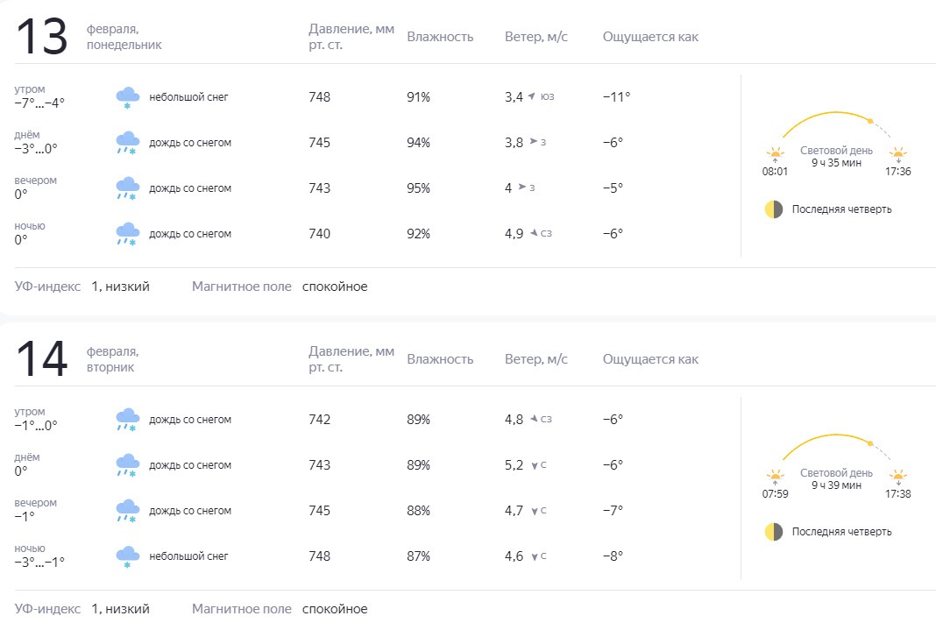
Task: Click sleet icon for Feb 13 daytime
Action: click(128, 143)
